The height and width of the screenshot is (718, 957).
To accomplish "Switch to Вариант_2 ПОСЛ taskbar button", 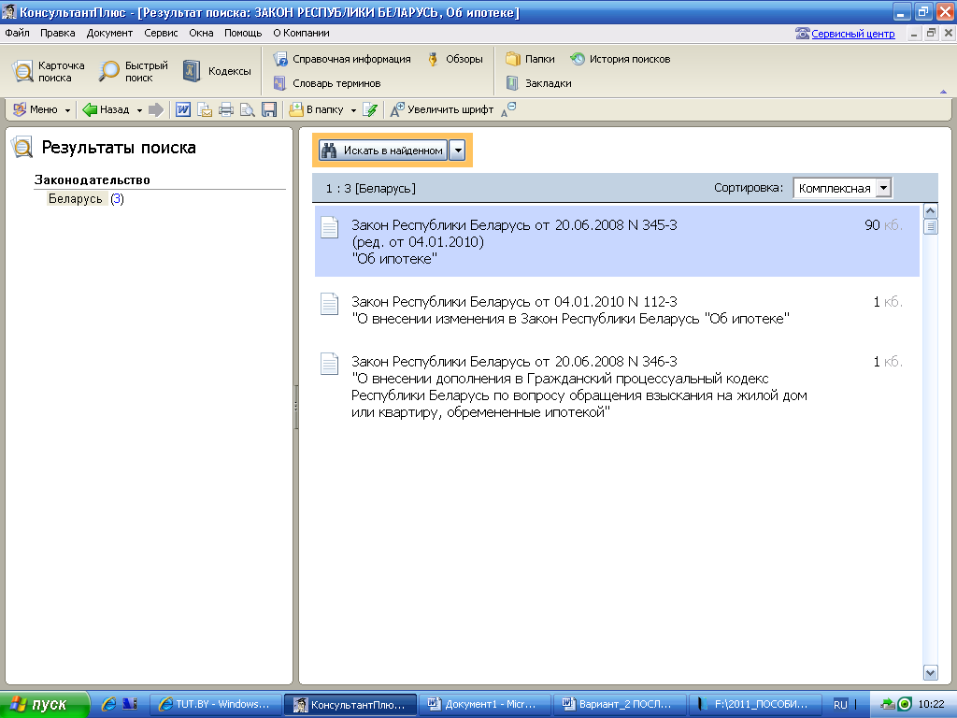I will click(620, 705).
